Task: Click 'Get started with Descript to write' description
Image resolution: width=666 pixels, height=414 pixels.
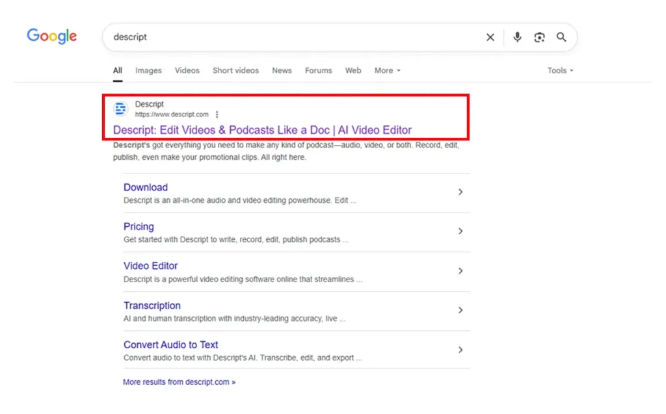Action: [235, 239]
